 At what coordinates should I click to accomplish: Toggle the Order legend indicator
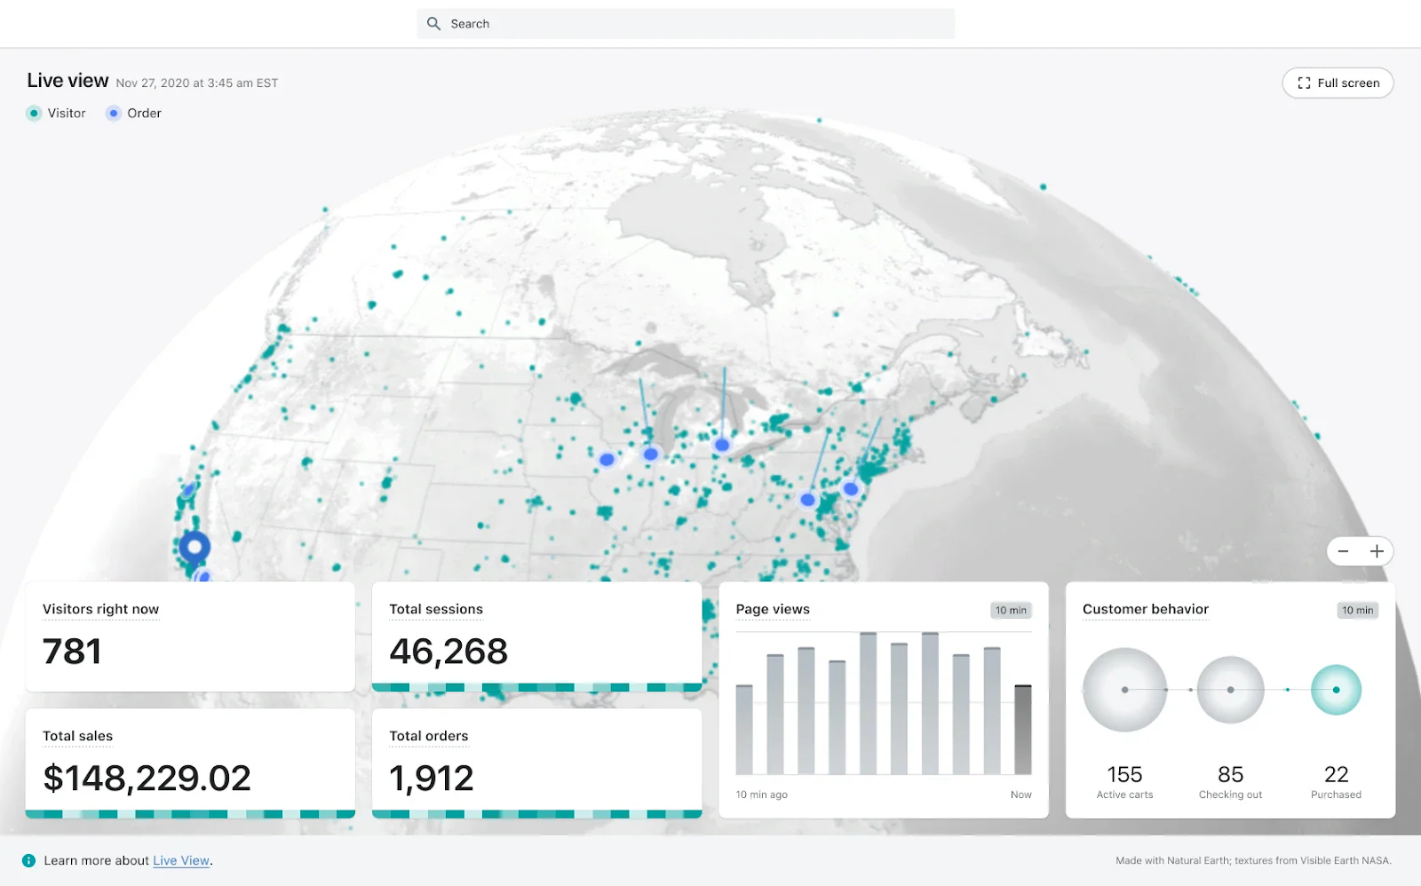(x=113, y=113)
